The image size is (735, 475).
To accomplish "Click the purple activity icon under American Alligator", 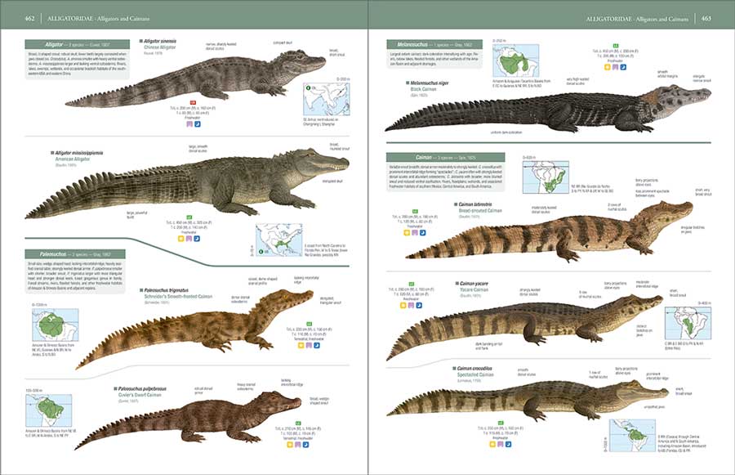I will pyautogui.click(x=189, y=239).
